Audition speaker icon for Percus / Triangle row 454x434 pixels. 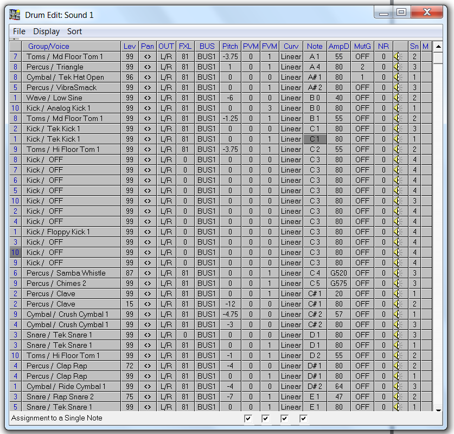398,67
